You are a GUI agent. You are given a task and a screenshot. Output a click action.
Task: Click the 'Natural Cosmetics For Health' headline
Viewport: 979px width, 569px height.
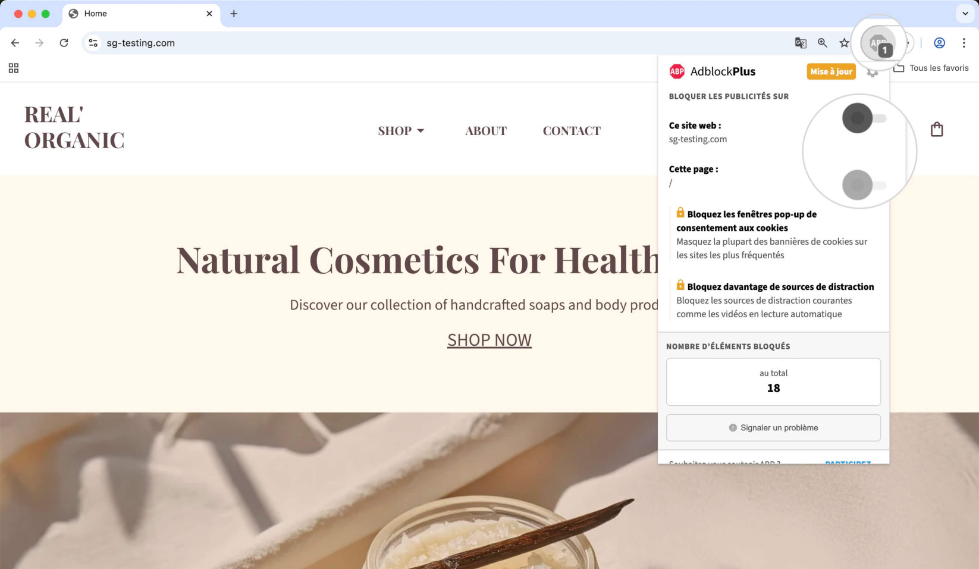418,260
